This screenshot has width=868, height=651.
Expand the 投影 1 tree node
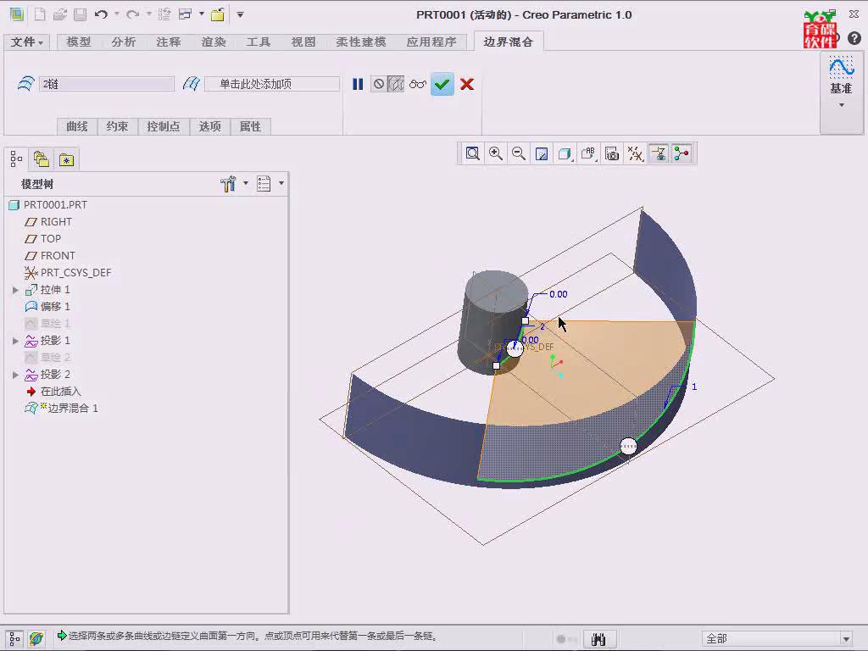tap(15, 341)
